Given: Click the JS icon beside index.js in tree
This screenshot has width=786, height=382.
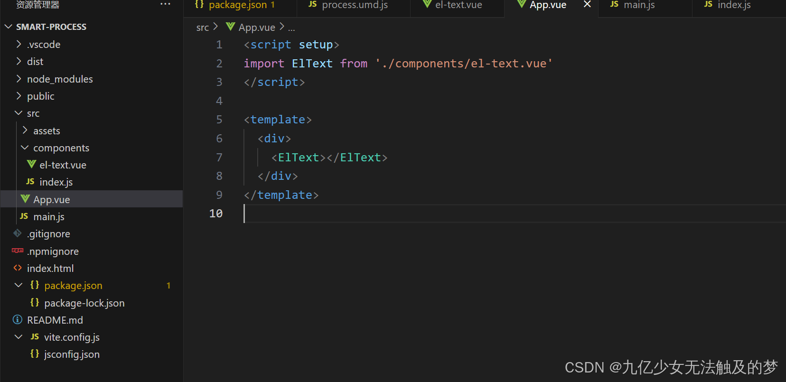Looking at the screenshot, I should click(30, 182).
